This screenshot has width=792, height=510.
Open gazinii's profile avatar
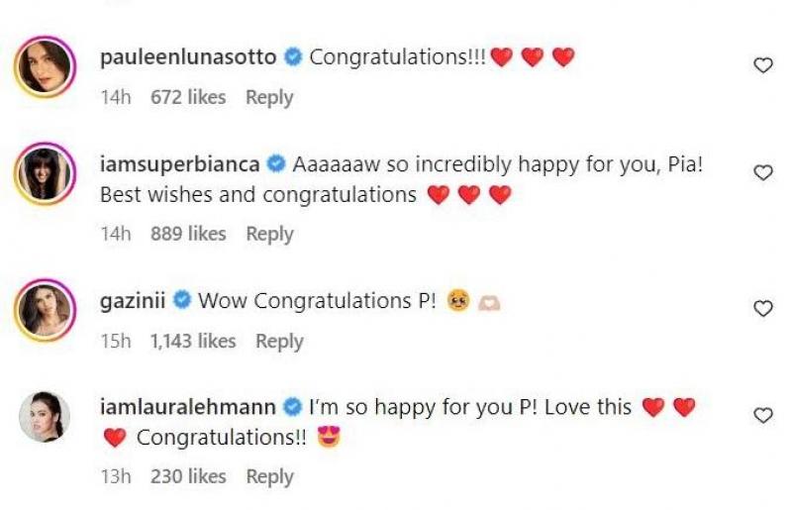click(x=44, y=313)
